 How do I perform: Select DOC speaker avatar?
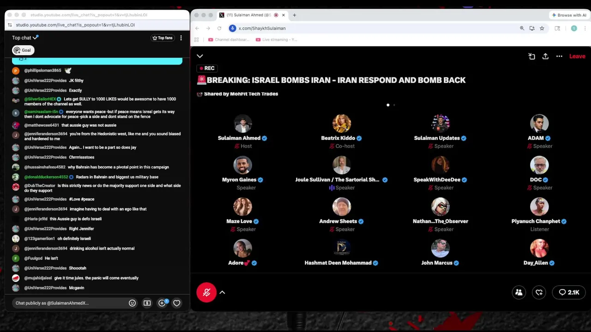coord(539,165)
